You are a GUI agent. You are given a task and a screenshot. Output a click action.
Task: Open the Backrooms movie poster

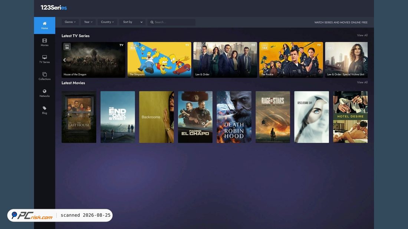[x=157, y=117]
